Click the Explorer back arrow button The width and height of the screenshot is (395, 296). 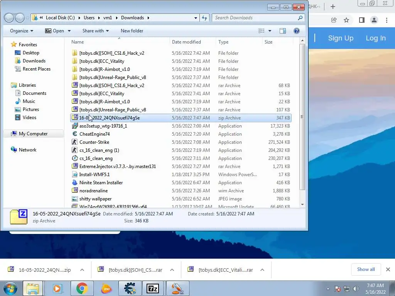pyautogui.click(x=9, y=18)
